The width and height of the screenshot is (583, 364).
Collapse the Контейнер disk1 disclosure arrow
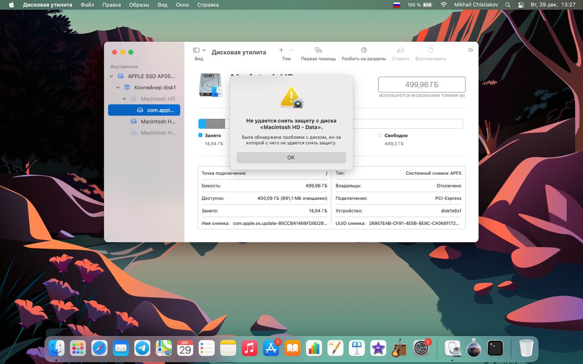[118, 87]
